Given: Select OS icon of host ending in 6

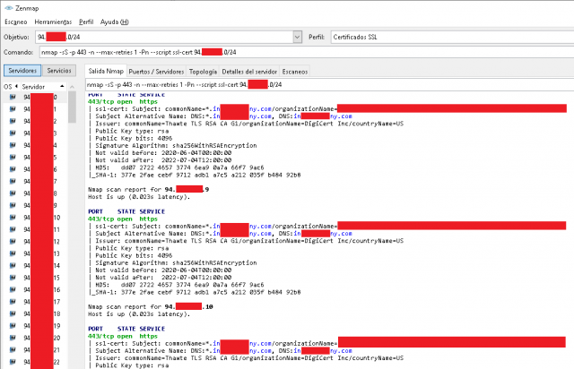Looking at the screenshot, I should 13,169.
